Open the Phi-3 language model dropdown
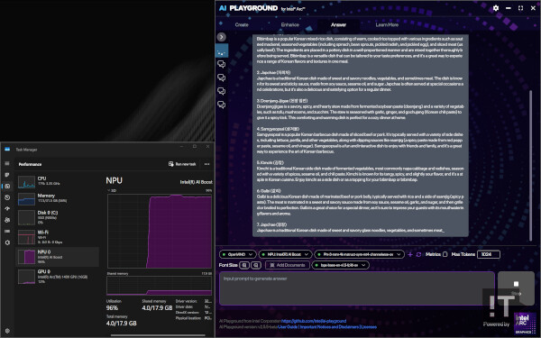Screen dimensions: 541x338 click(359, 254)
